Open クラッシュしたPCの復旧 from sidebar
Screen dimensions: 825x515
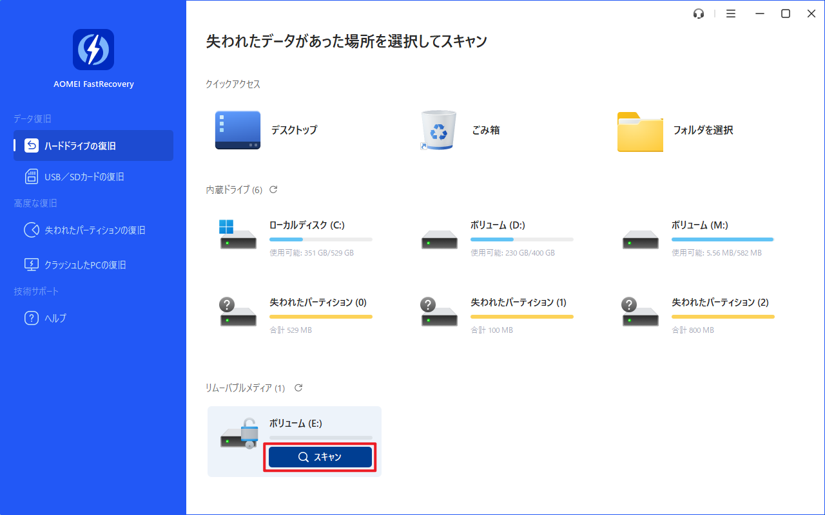(84, 265)
